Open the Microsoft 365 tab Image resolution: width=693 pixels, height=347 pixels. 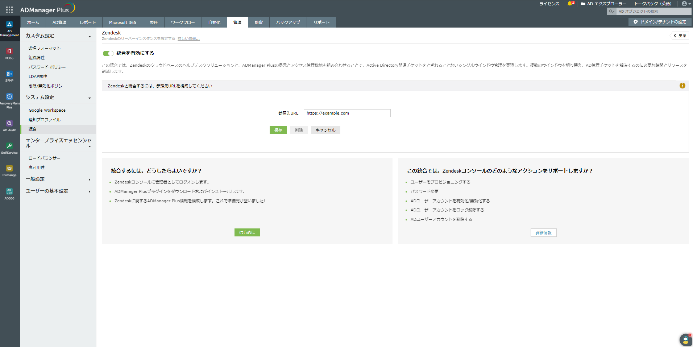[123, 22]
